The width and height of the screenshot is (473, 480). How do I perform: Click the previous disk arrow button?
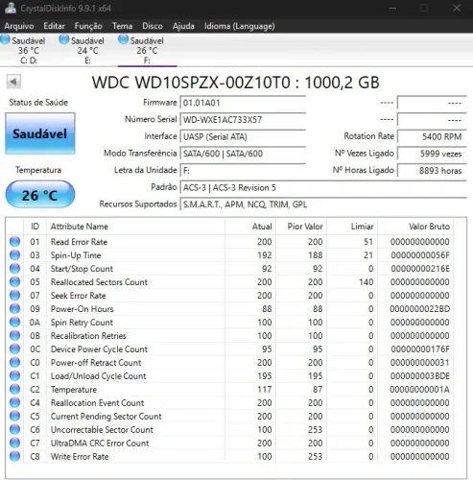[x=13, y=82]
